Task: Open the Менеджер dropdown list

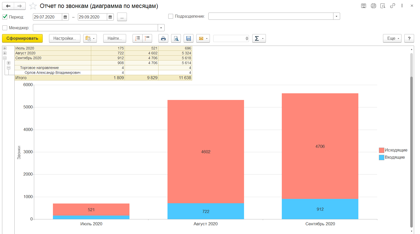Action: tap(161, 28)
